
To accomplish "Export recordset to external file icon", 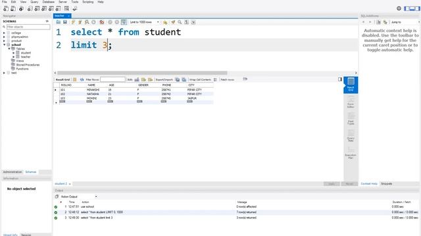I will click(x=178, y=80).
